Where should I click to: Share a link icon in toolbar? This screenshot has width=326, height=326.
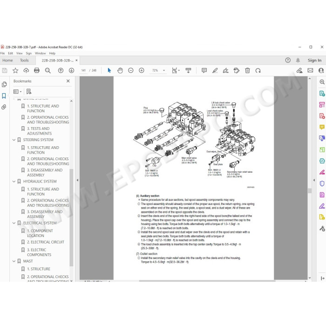pos(299,70)
